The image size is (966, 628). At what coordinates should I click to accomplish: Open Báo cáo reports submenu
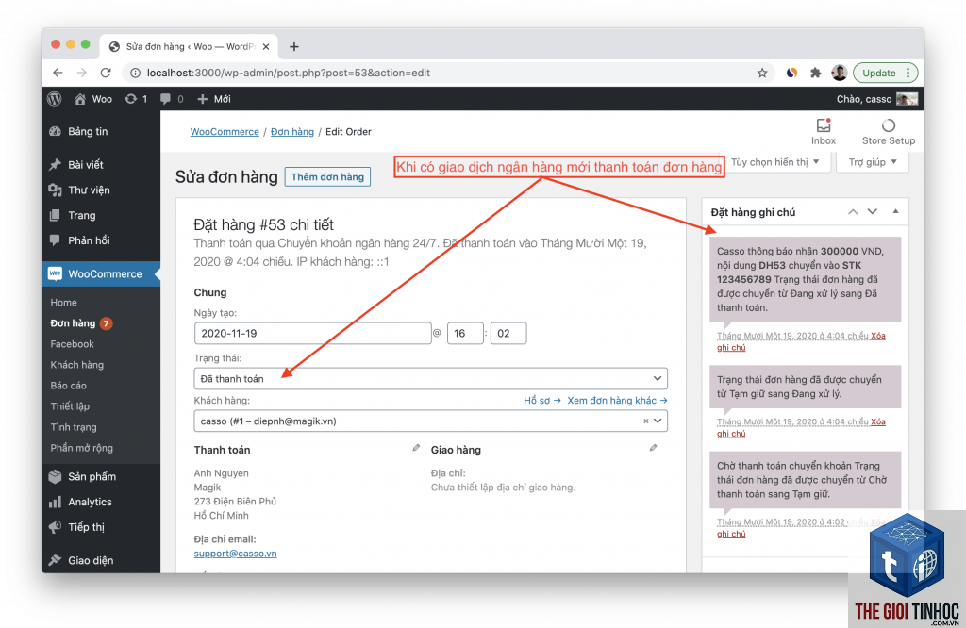pyautogui.click(x=68, y=386)
